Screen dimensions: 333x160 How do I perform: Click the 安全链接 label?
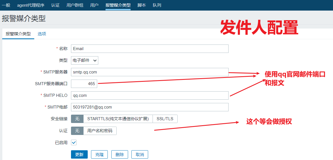(59, 119)
